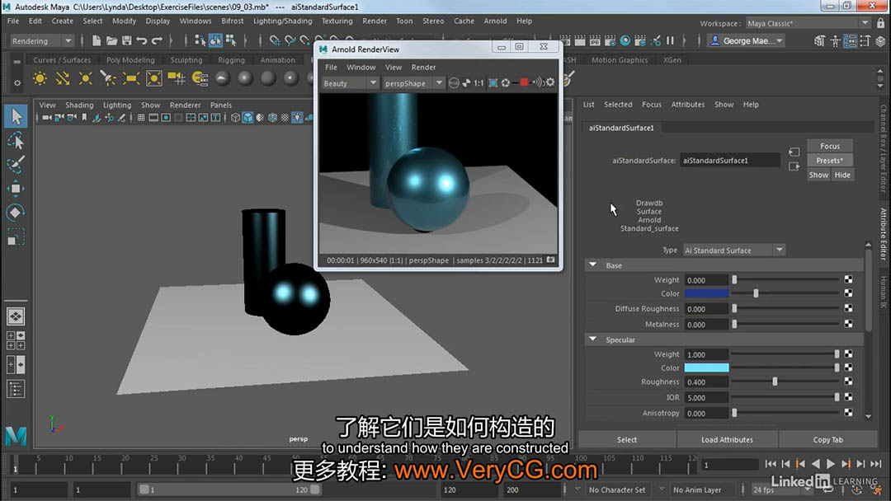Create an ambient light from the shelf

point(40,78)
